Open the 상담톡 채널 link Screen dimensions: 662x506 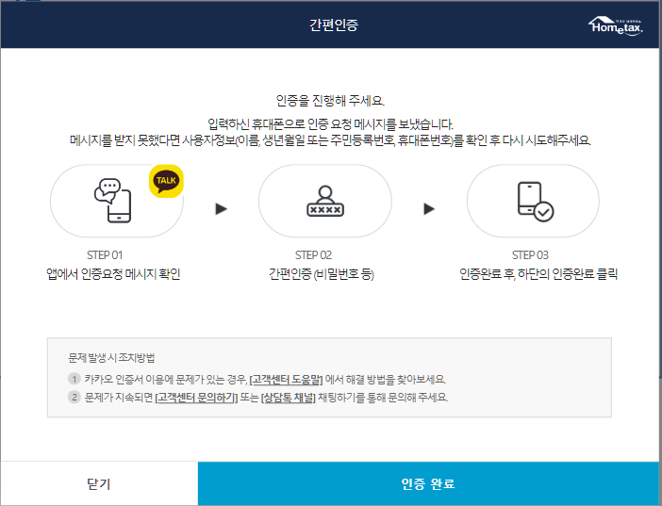[x=289, y=398]
